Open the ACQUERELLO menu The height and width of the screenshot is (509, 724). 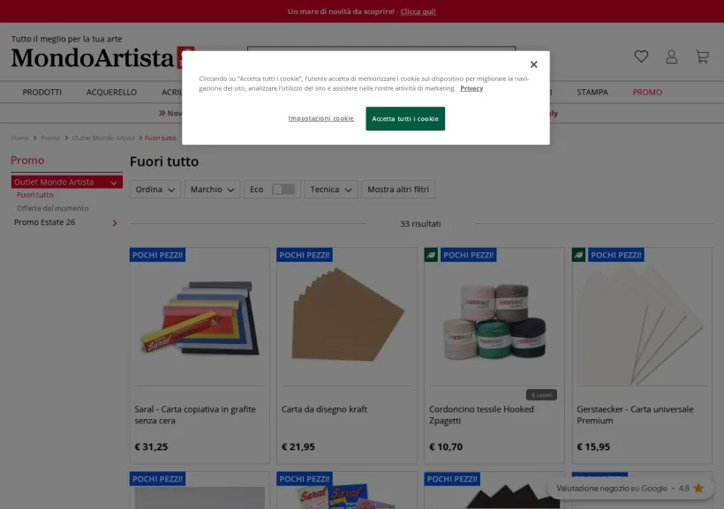(111, 93)
